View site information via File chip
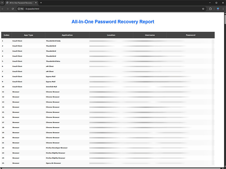The image size is (226, 169). [x=20, y=9]
